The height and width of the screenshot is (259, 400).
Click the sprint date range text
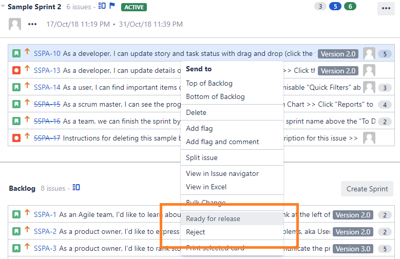click(x=115, y=24)
